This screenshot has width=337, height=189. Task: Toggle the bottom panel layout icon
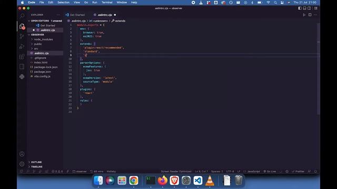(304, 8)
